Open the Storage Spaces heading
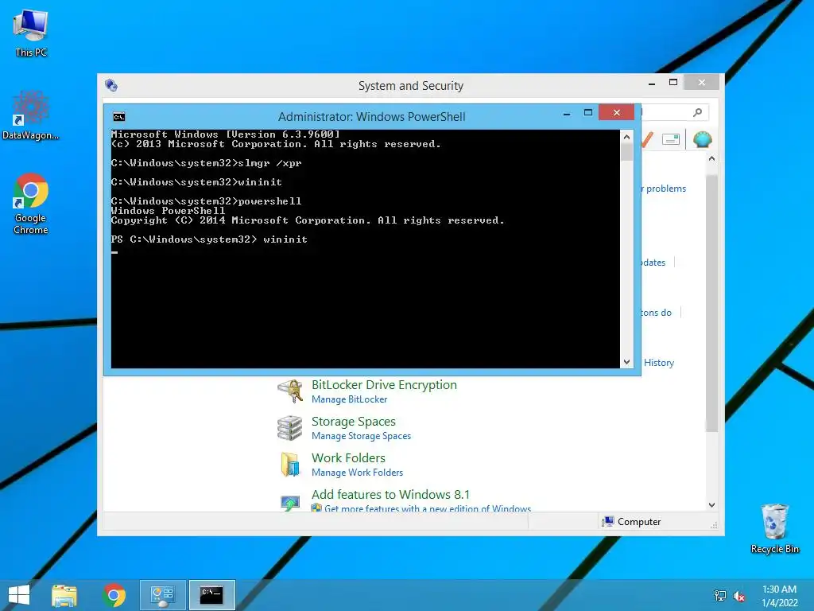 354,422
